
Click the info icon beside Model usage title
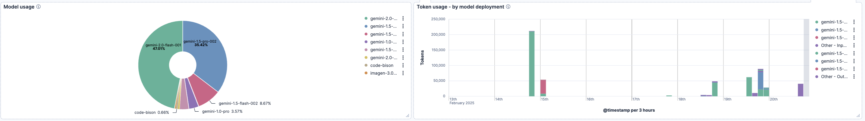[x=39, y=7]
